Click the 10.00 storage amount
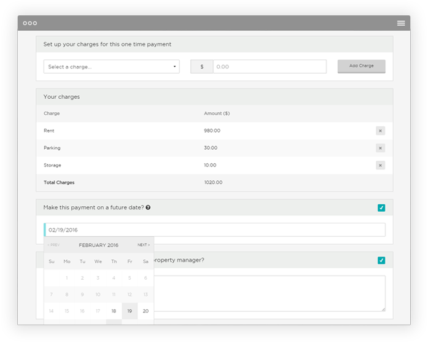This screenshot has height=343, width=428. click(x=210, y=165)
